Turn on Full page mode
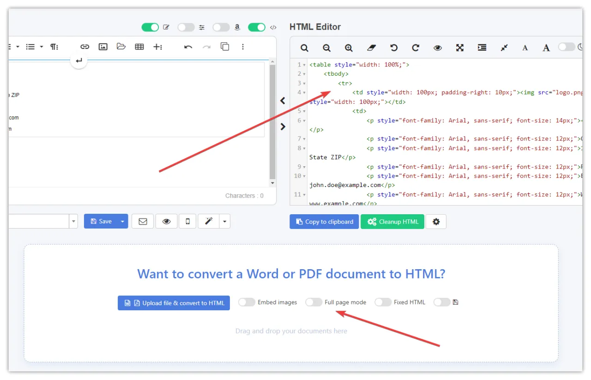The image size is (591, 380). click(314, 302)
